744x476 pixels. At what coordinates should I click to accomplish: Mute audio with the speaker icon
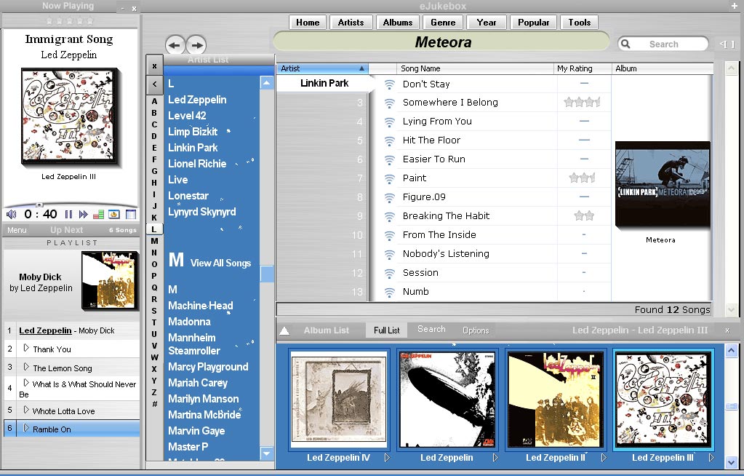tap(11, 214)
